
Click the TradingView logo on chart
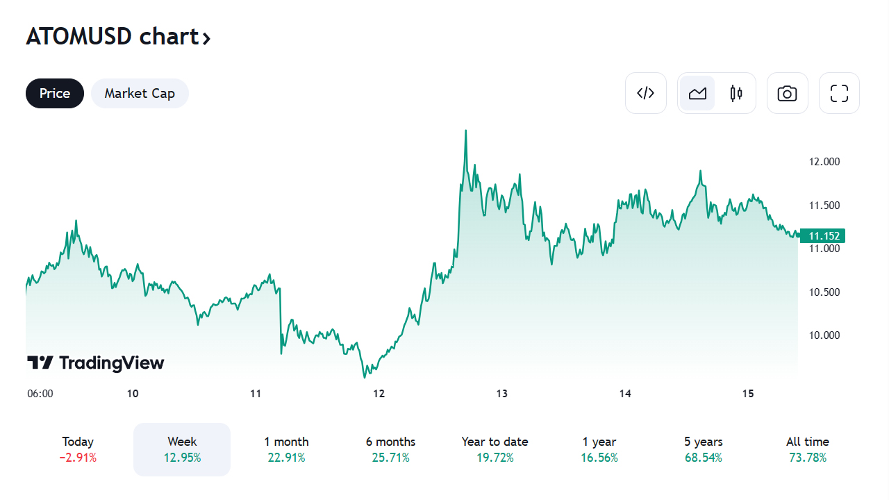click(96, 362)
